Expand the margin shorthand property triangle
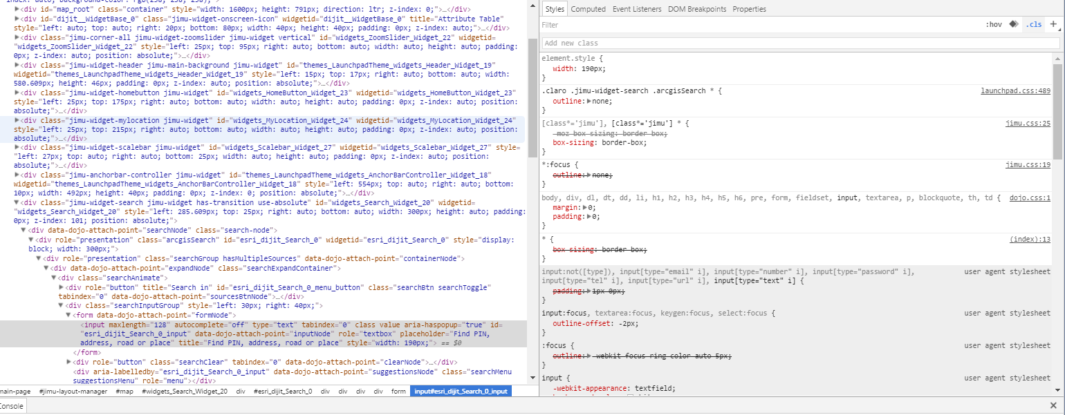The width and height of the screenshot is (1065, 415). 585,207
